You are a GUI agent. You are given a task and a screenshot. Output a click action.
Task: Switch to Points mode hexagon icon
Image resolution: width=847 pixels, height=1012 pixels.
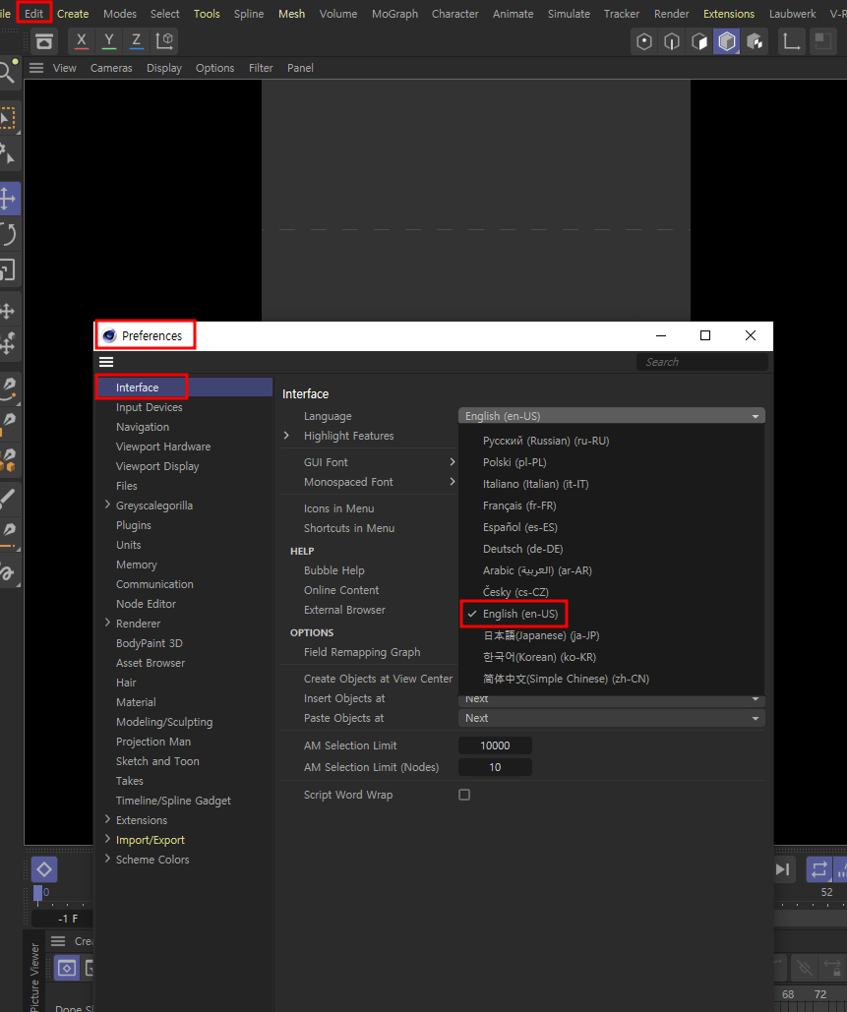pyautogui.click(x=643, y=42)
